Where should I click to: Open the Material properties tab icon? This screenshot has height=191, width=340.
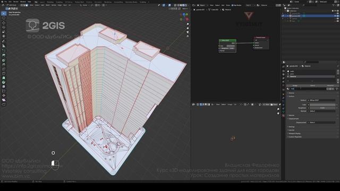pos(283,116)
